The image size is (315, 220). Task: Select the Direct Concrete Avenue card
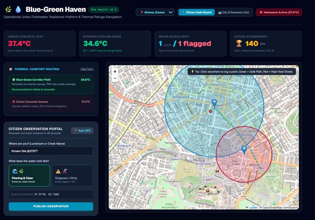51,104
